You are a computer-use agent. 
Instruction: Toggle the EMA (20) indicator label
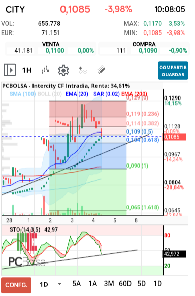coord(77,94)
